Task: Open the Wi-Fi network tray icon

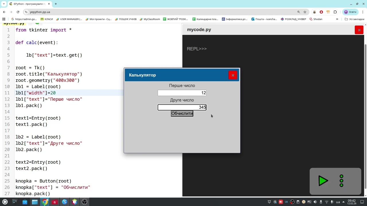Action: pyautogui.click(x=327, y=202)
